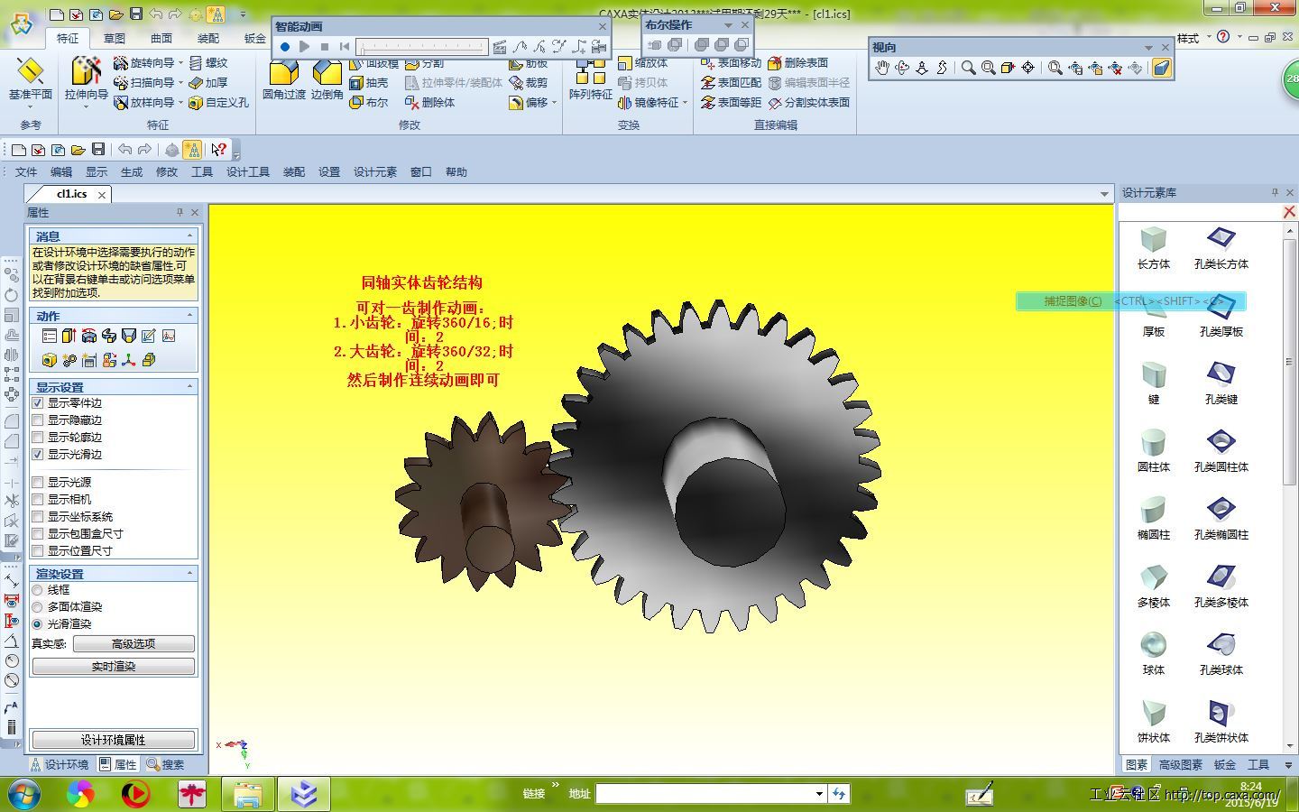
Task: Click the 基准平面 datum plane tool
Action: point(30,78)
